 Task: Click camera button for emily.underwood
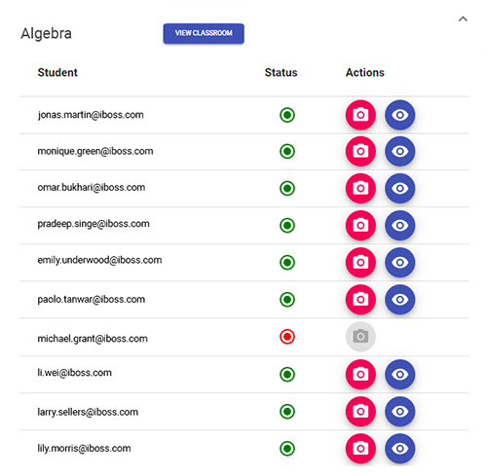[360, 262]
